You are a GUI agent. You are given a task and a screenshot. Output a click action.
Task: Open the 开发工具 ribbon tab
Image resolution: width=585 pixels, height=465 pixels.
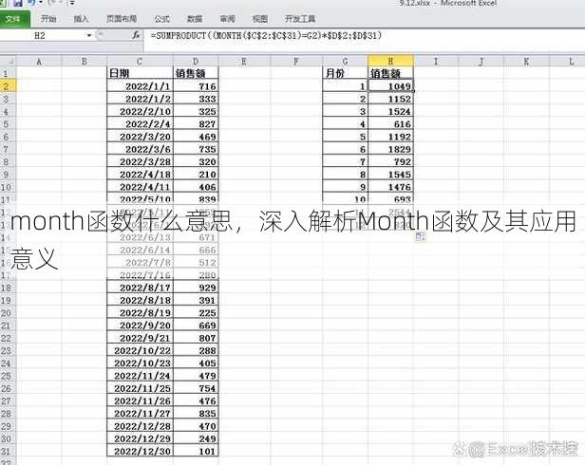coord(300,19)
